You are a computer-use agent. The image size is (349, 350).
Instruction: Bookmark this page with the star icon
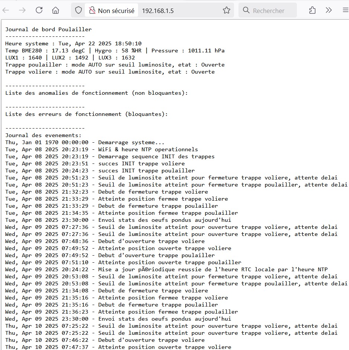point(227,10)
